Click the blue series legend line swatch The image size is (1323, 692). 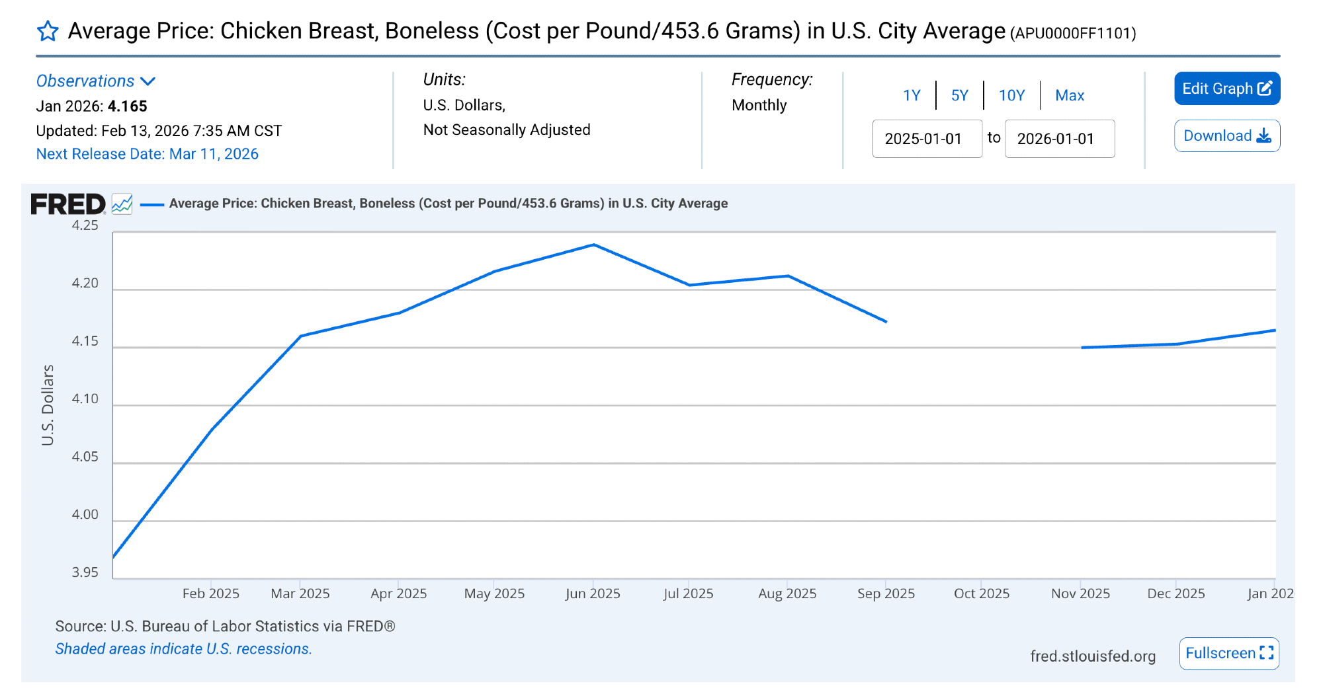pos(152,204)
